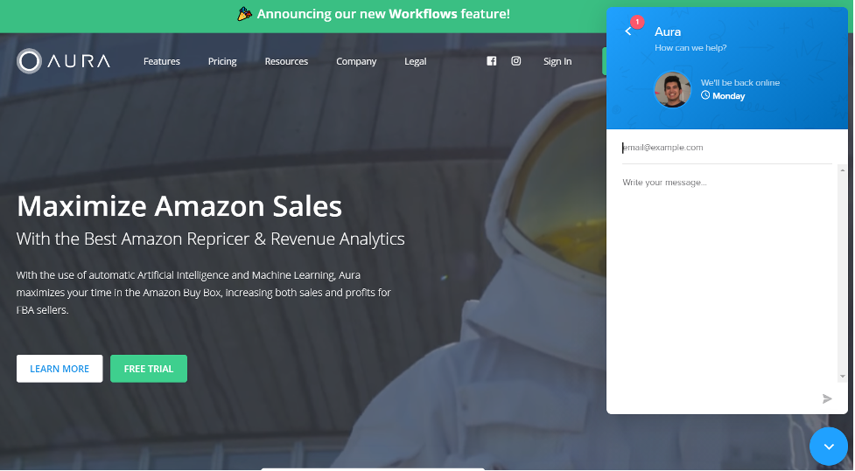Click the LEARN MORE button

tap(60, 369)
